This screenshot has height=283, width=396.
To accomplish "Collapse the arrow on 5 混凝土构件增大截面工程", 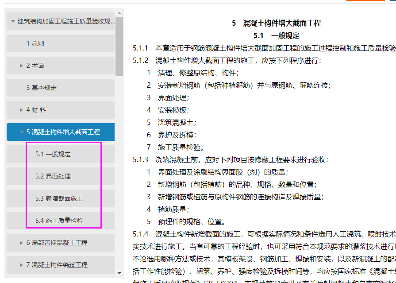I will click(21, 132).
